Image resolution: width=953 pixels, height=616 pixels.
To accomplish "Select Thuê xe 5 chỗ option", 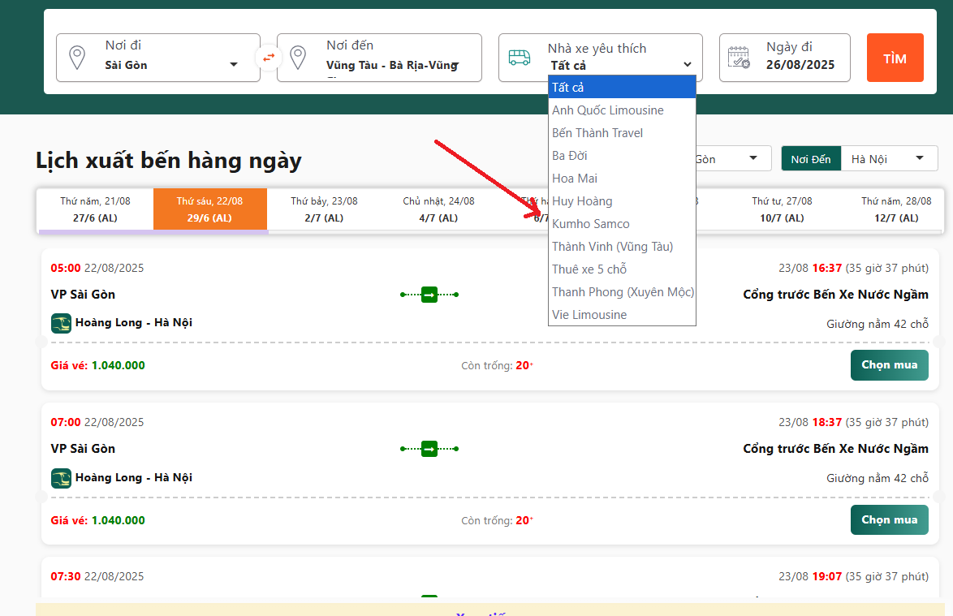I will tap(622, 269).
